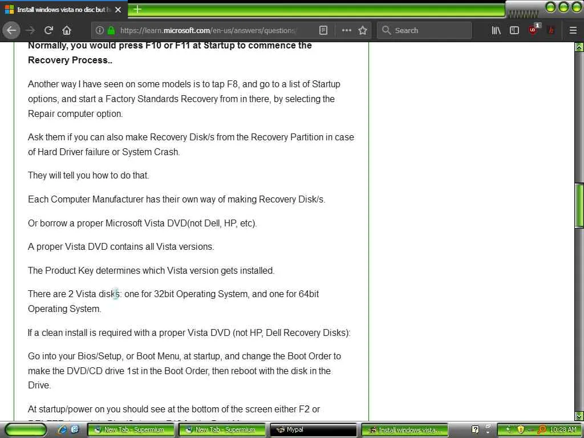Viewport: 584px width, 438px height.
Task: Click the green padlock security icon
Action: click(x=111, y=31)
